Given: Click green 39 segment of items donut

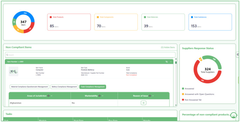Looking at the screenshot, I should tap(14, 22).
